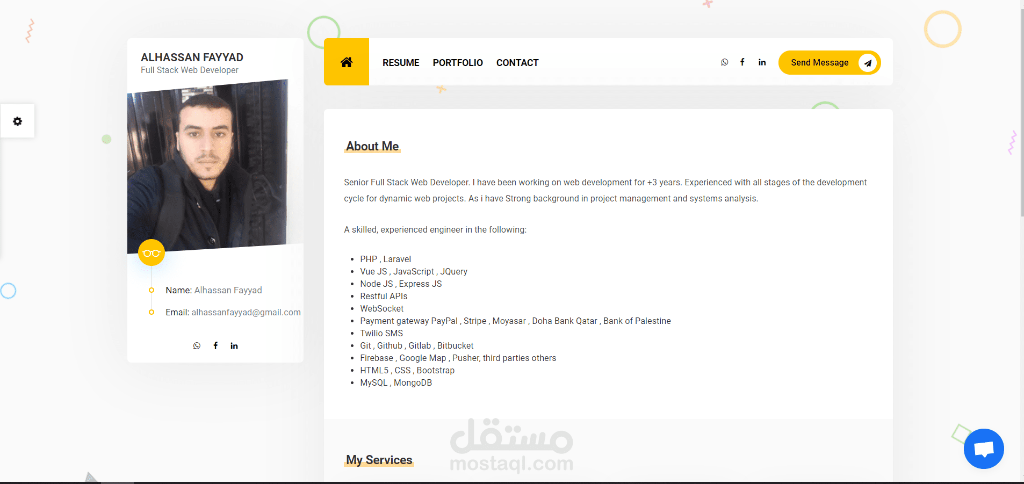
Task: Click the 'Node JS , Express JS' item
Action: 401,284
